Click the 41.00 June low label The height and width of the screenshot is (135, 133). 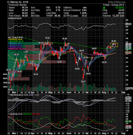[x=77, y=69]
